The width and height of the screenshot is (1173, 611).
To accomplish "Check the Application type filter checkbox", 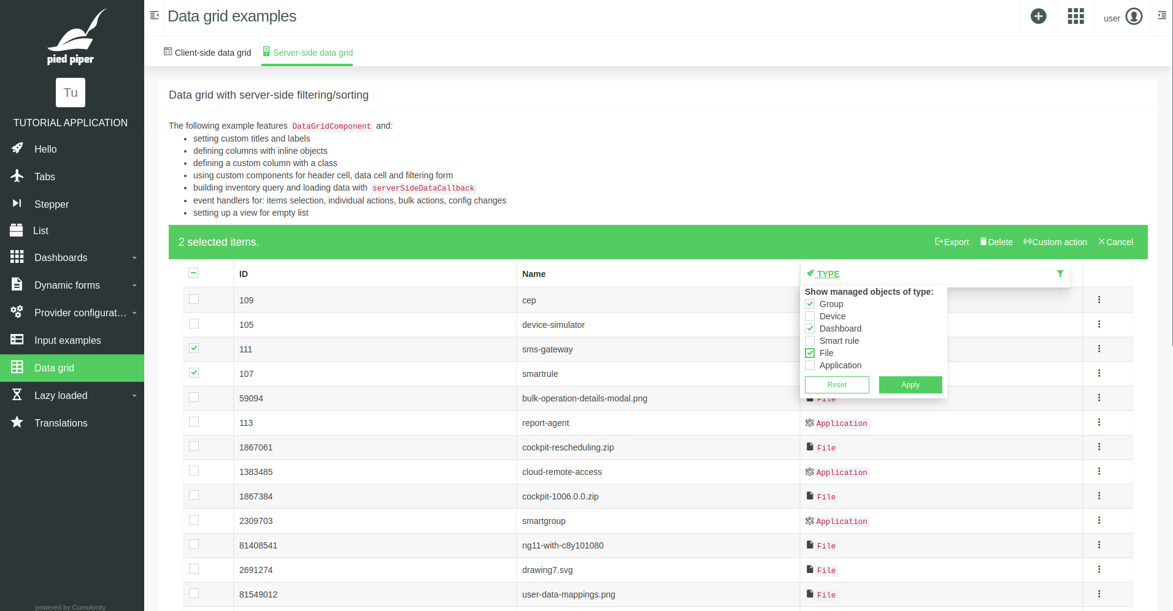I will click(810, 365).
